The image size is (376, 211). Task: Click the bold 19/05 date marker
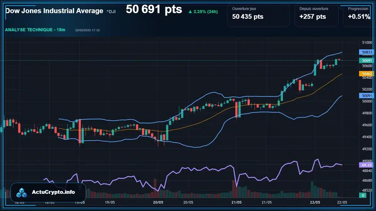click(80, 202)
